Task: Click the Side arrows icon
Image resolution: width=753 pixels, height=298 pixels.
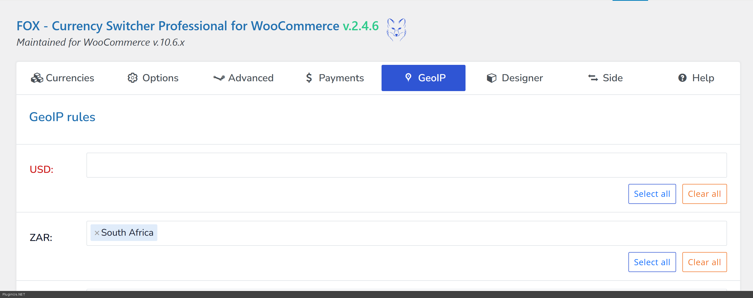Action: click(593, 78)
